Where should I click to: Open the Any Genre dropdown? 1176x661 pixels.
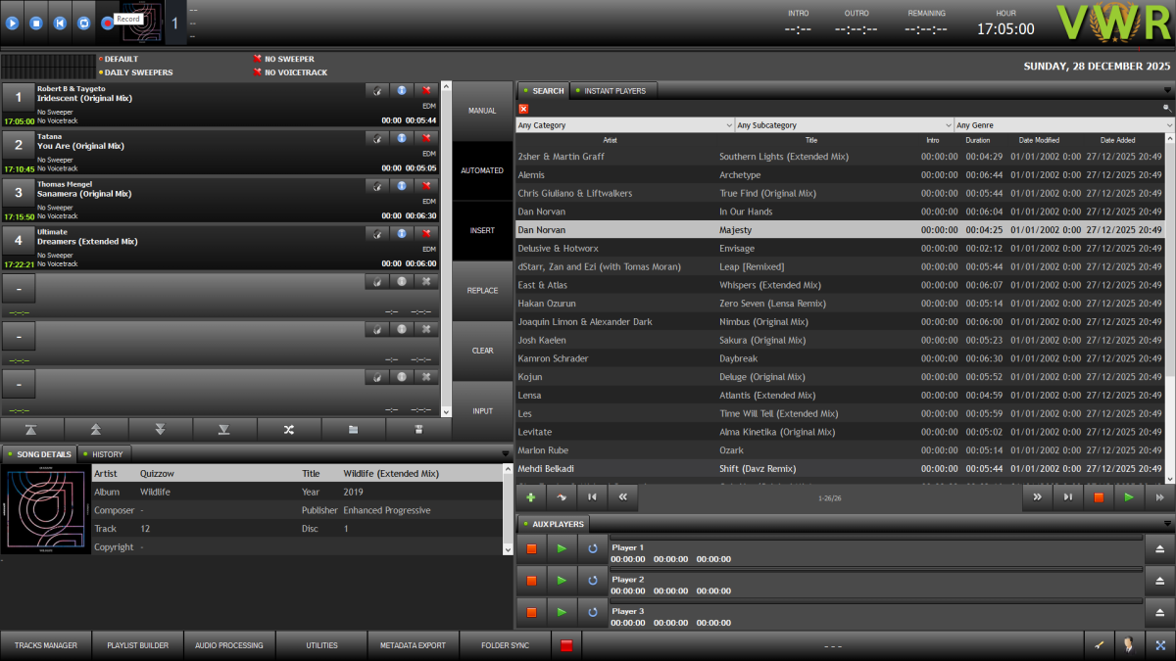tap(1063, 124)
